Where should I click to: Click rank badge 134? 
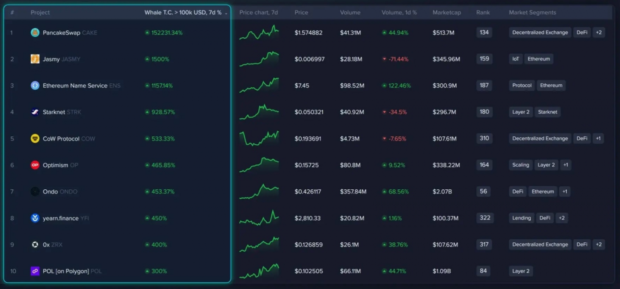484,32
